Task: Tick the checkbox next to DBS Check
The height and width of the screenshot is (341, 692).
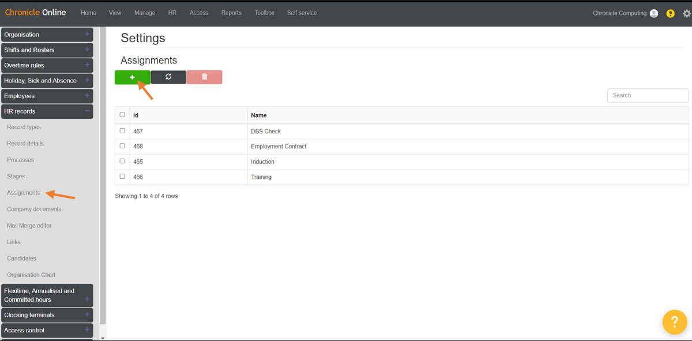Action: (x=122, y=130)
